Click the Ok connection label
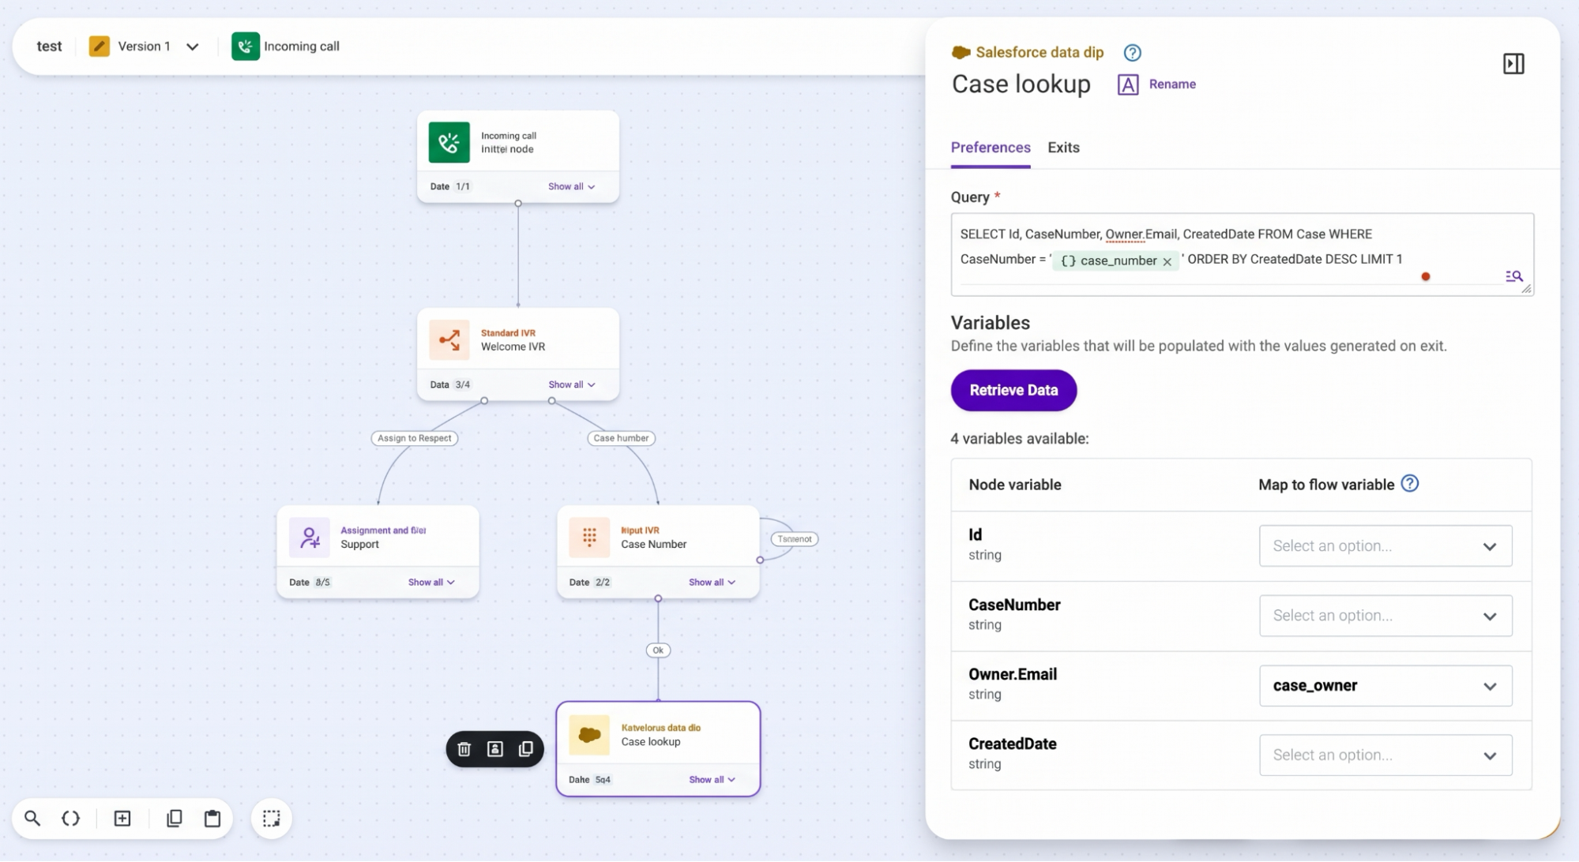The height and width of the screenshot is (862, 1579). click(x=658, y=650)
